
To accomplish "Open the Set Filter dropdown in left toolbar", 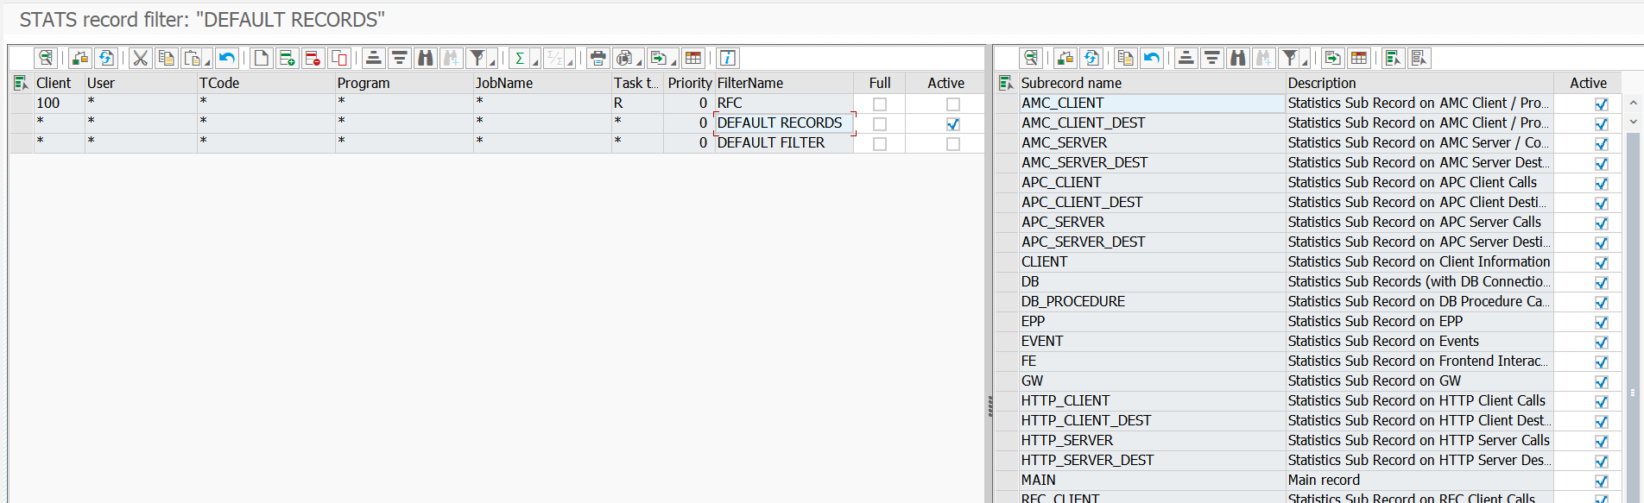I will point(492,61).
